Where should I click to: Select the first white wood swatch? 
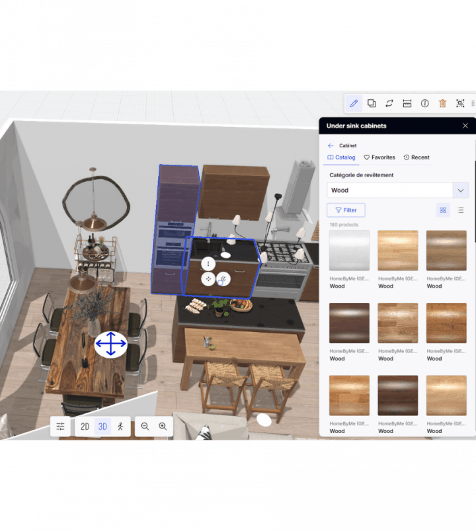[x=349, y=251]
